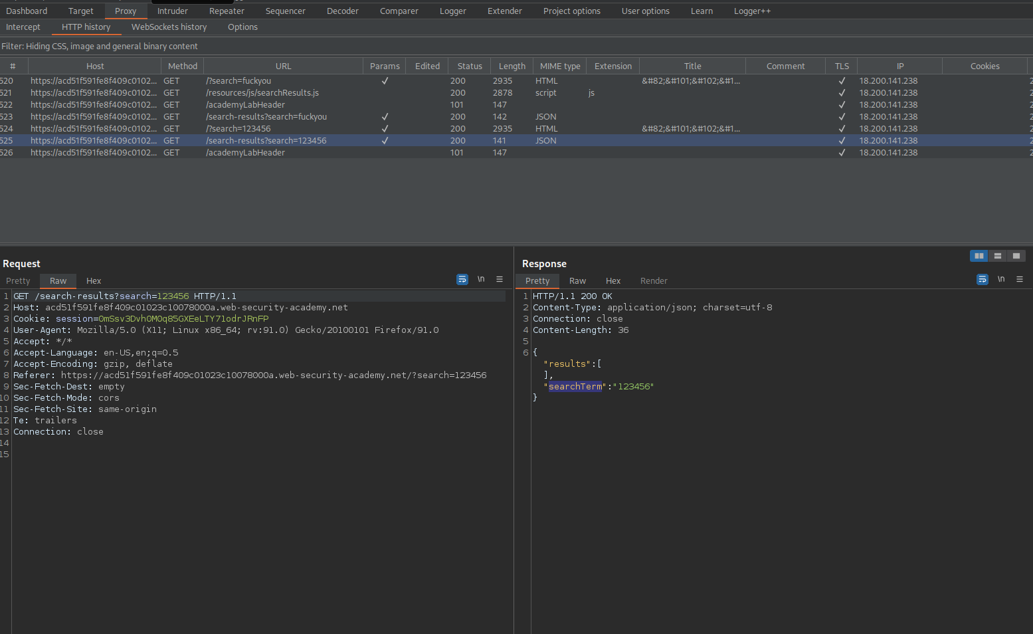Click the session cookie value in request
Image resolution: width=1033 pixels, height=634 pixels.
pos(183,319)
